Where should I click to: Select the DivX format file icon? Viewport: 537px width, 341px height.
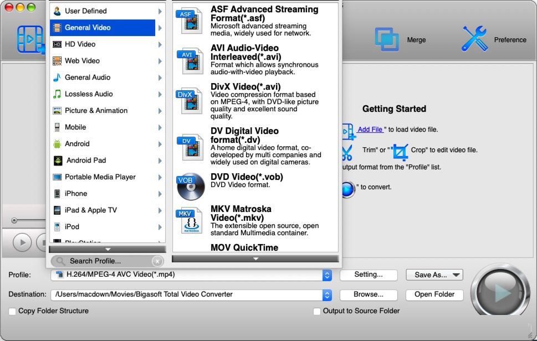pyautogui.click(x=190, y=101)
